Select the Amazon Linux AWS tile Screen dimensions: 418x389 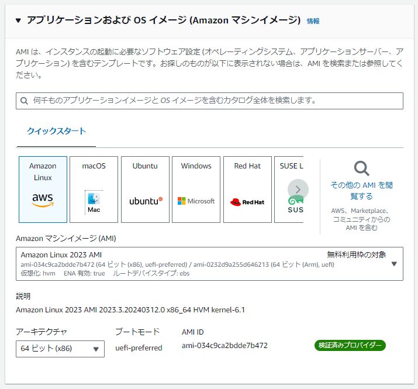coord(43,190)
